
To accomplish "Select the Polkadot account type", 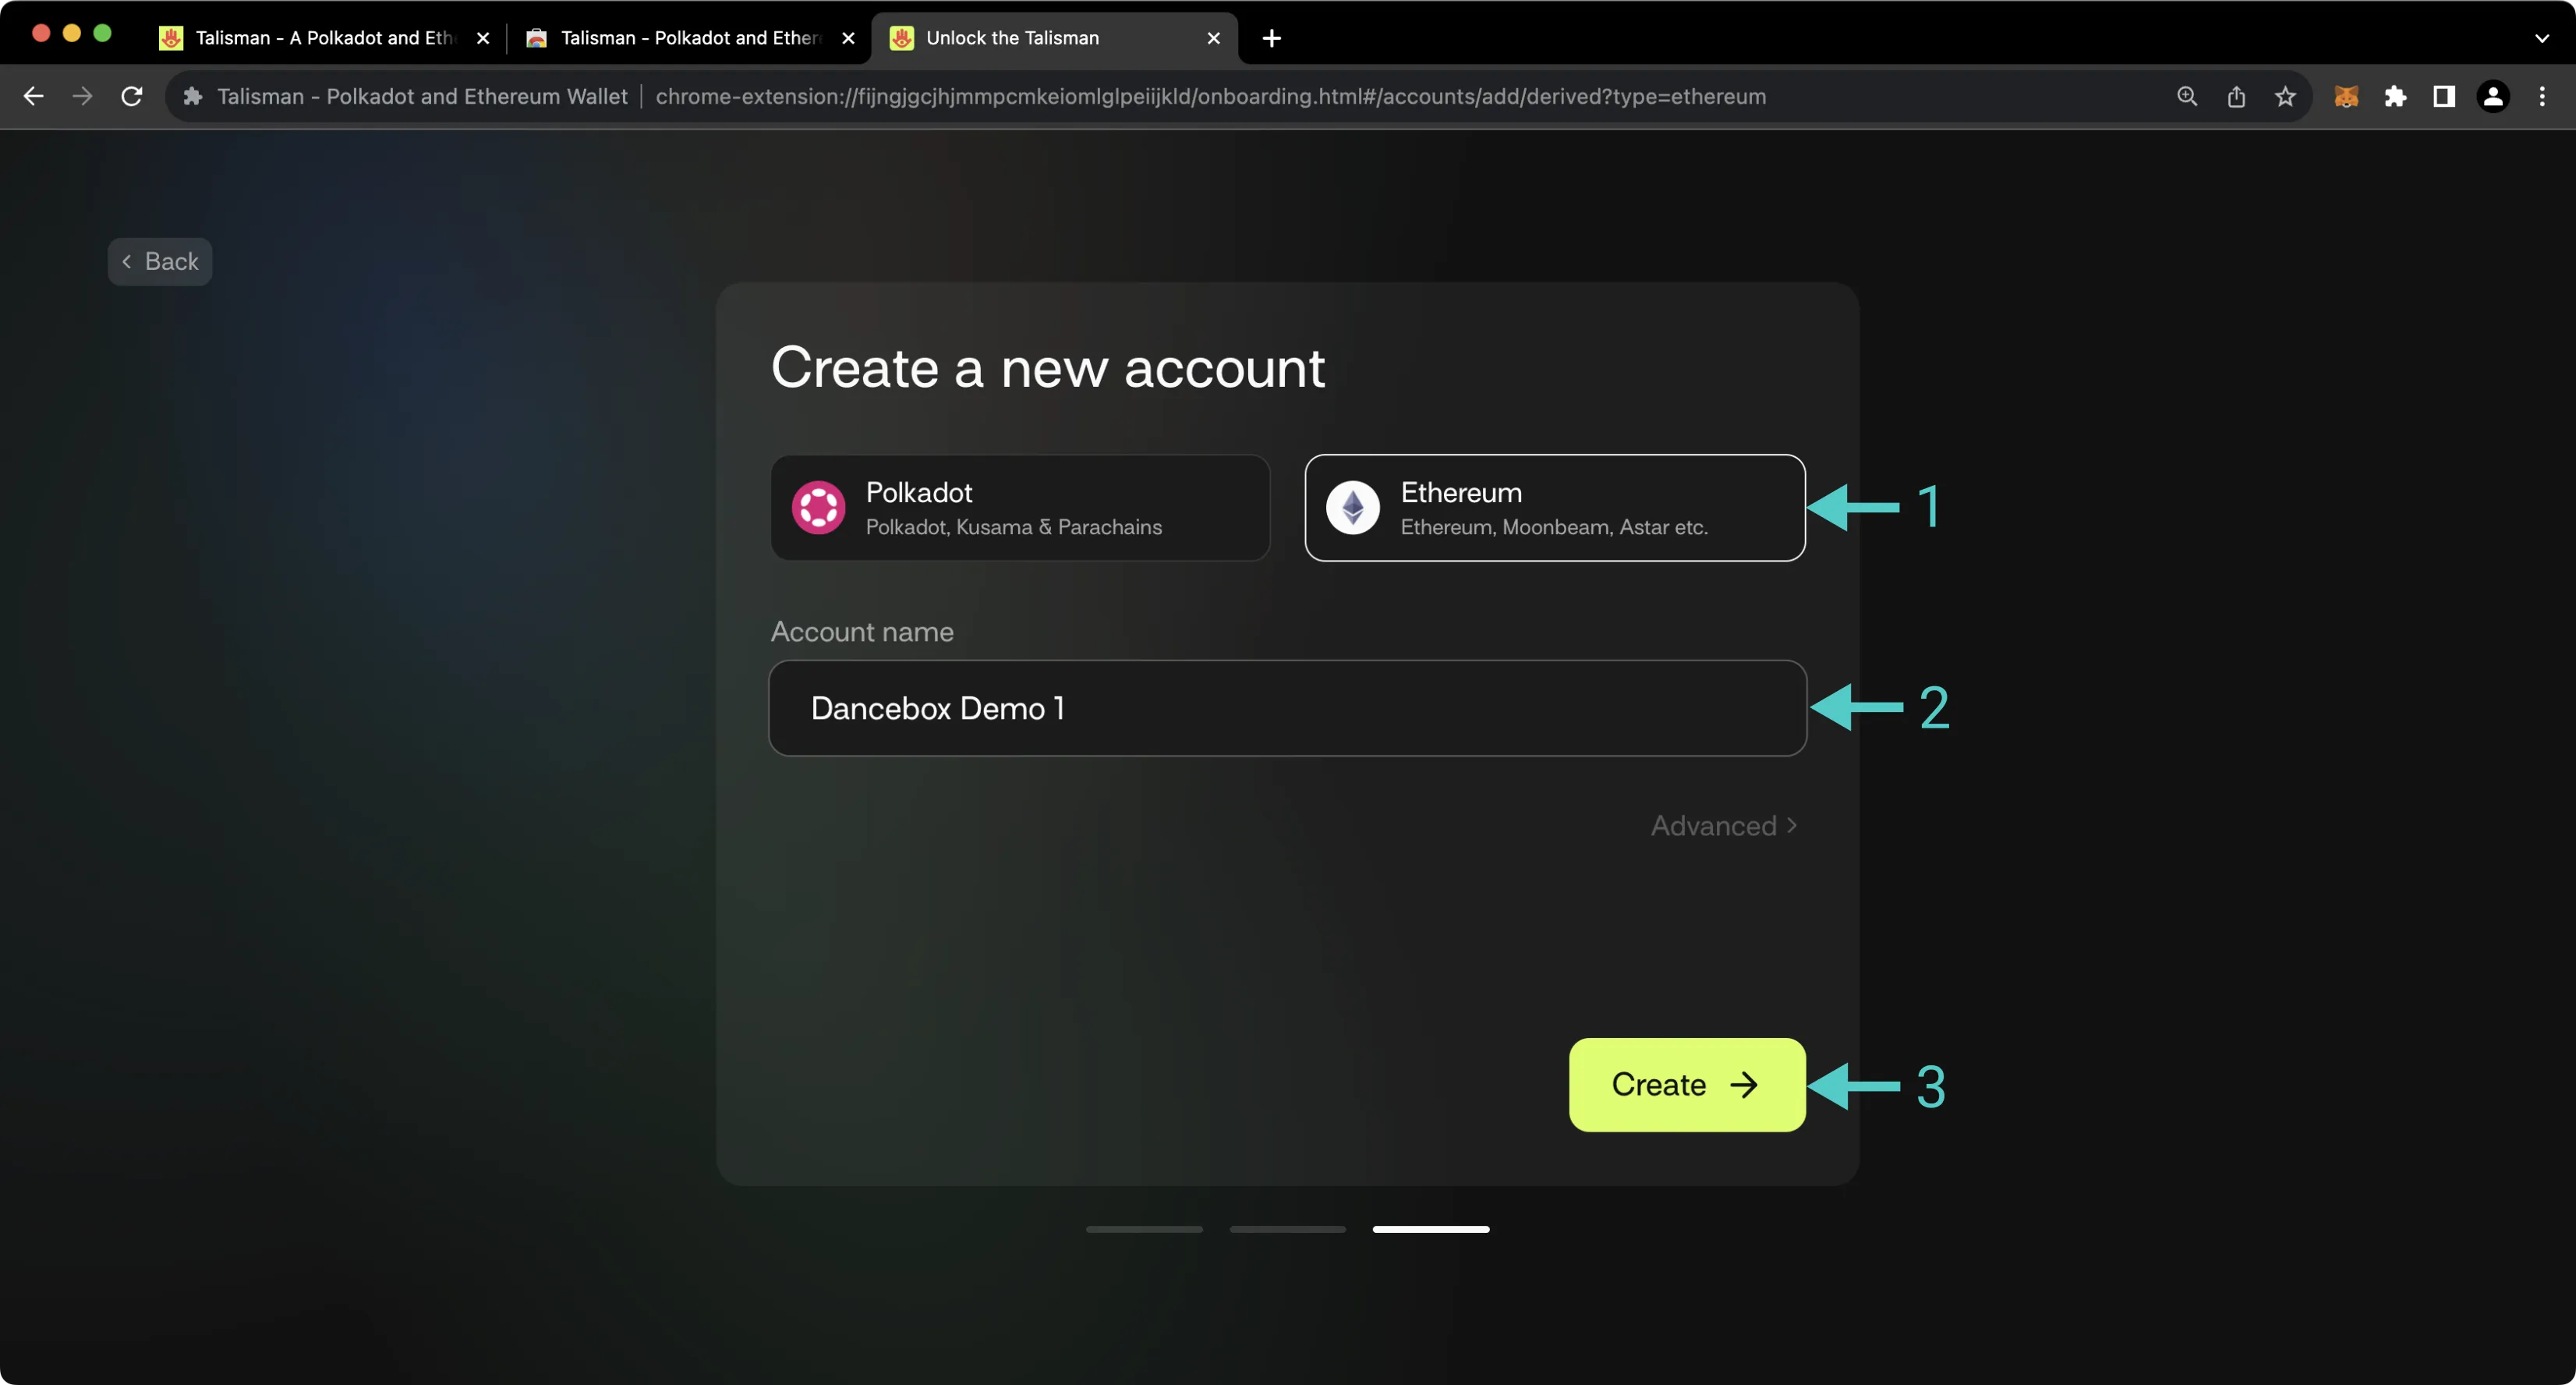I will (1020, 508).
